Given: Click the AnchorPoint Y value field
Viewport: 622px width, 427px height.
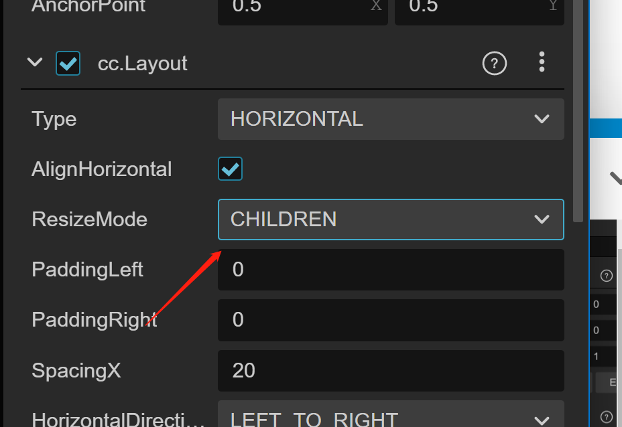Looking at the screenshot, I should [x=479, y=8].
